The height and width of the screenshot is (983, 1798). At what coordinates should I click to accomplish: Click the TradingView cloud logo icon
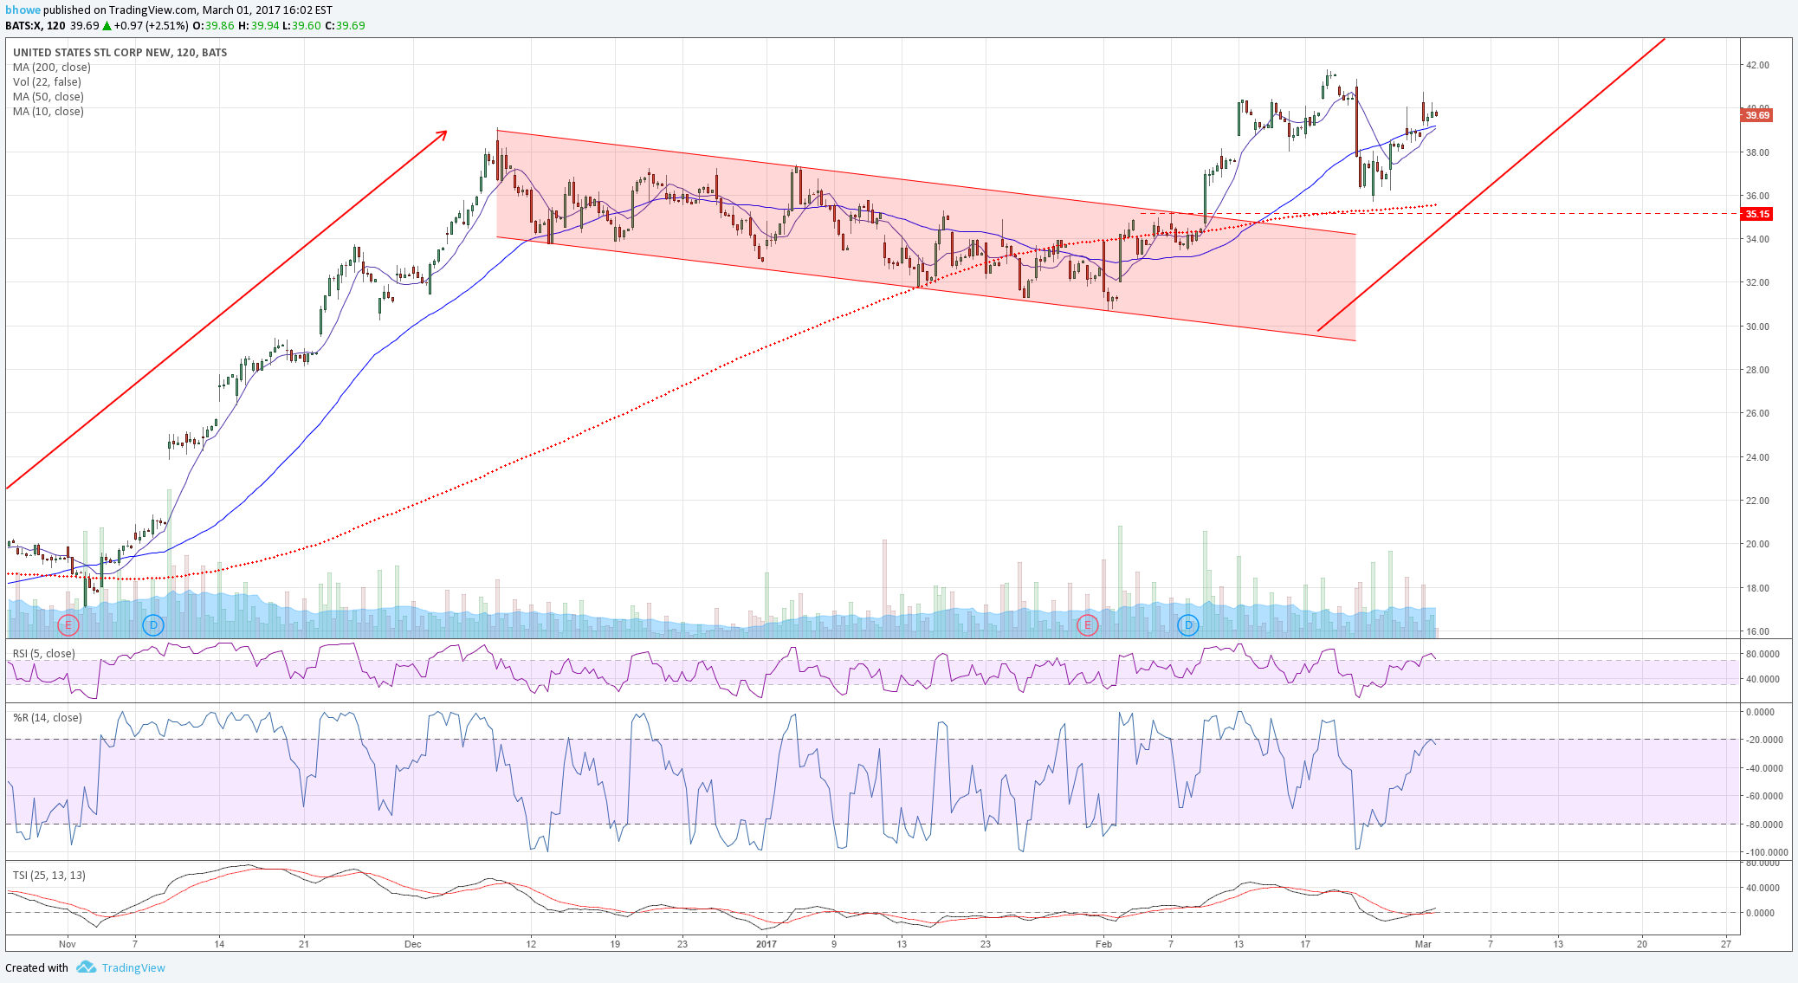click(86, 967)
